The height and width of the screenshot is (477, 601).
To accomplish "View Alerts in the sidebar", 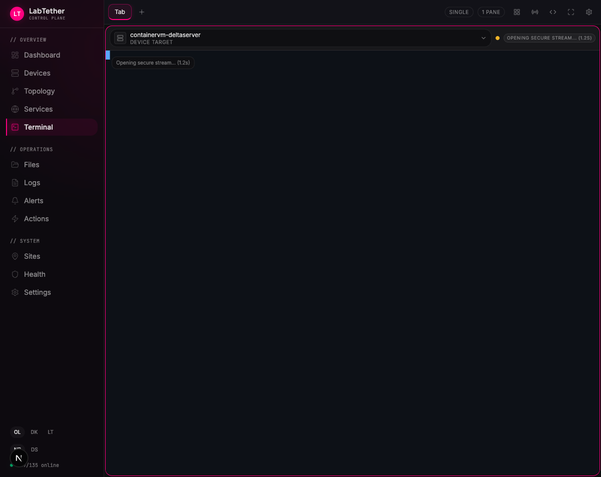I will click(52, 201).
